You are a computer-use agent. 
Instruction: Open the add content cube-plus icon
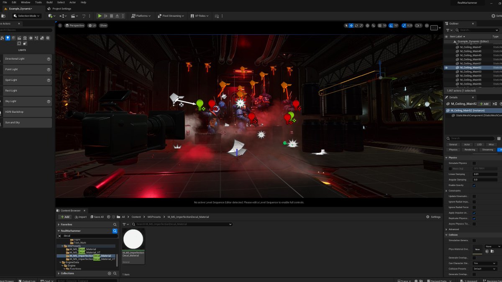pyautogui.click(x=51, y=16)
